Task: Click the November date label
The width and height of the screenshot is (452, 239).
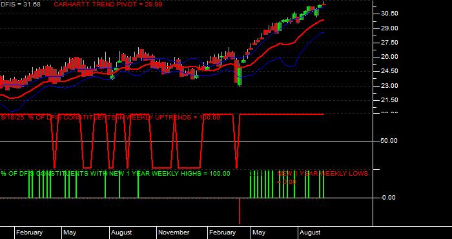Action: tap(174, 233)
